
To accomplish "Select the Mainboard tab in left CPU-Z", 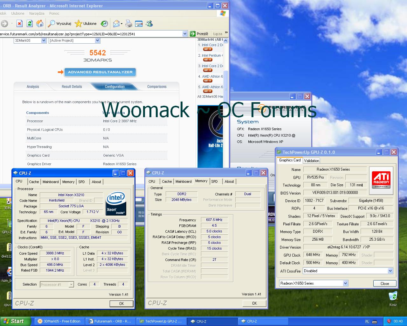I will tap(51, 182).
